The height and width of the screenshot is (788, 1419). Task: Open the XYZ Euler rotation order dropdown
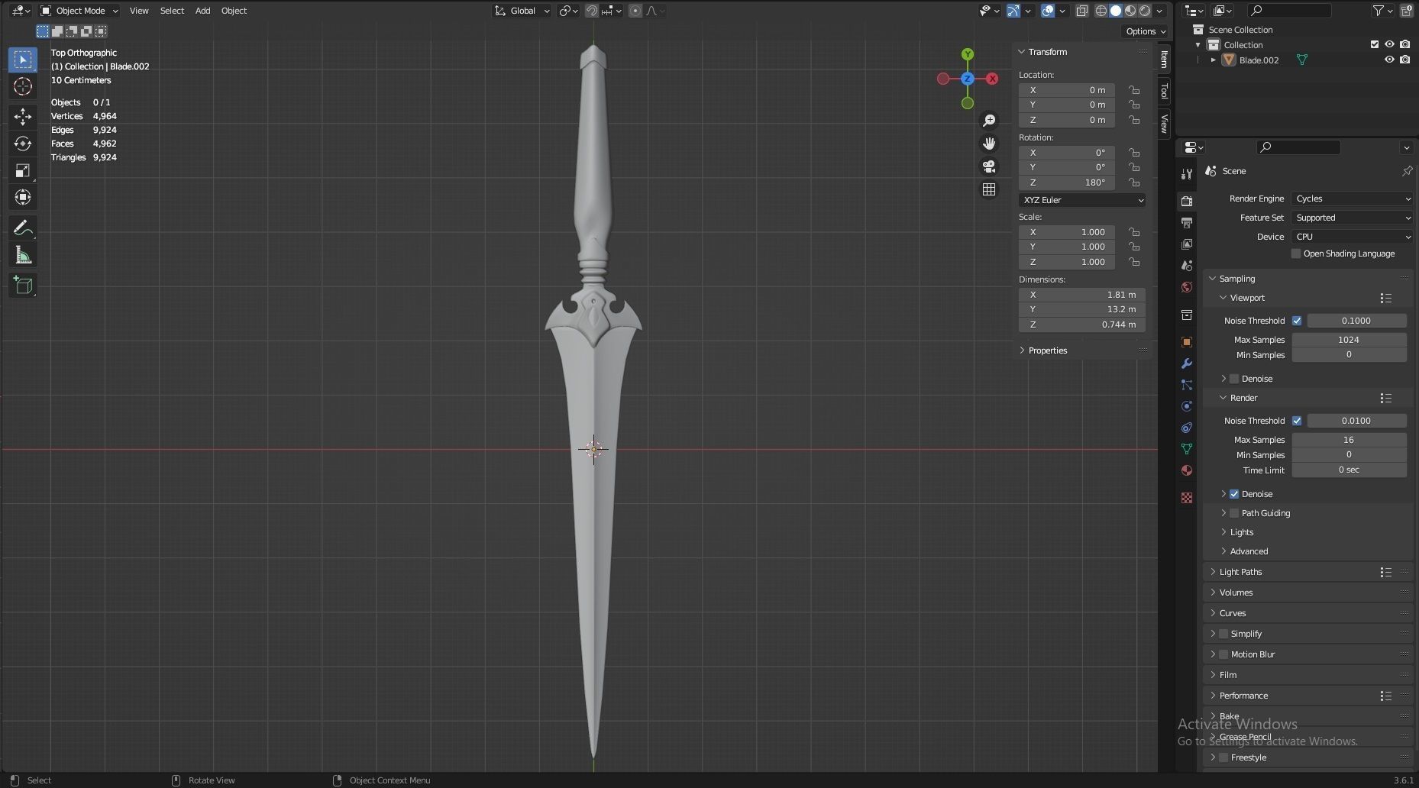pos(1081,199)
